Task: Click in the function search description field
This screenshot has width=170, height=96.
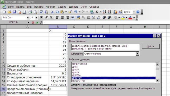Action: [106, 47]
